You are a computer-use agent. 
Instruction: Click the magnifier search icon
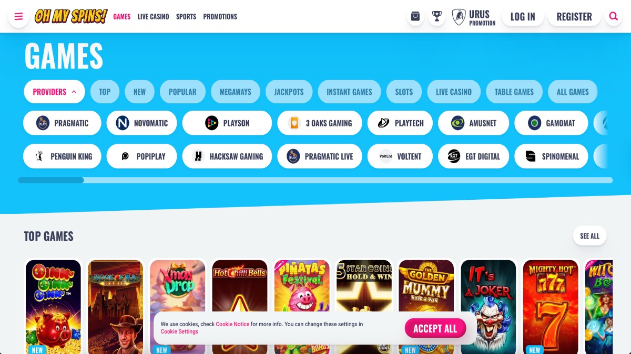pos(613,16)
